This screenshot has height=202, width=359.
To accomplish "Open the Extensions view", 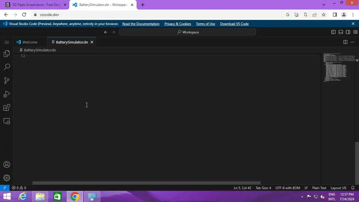I will 7,107.
